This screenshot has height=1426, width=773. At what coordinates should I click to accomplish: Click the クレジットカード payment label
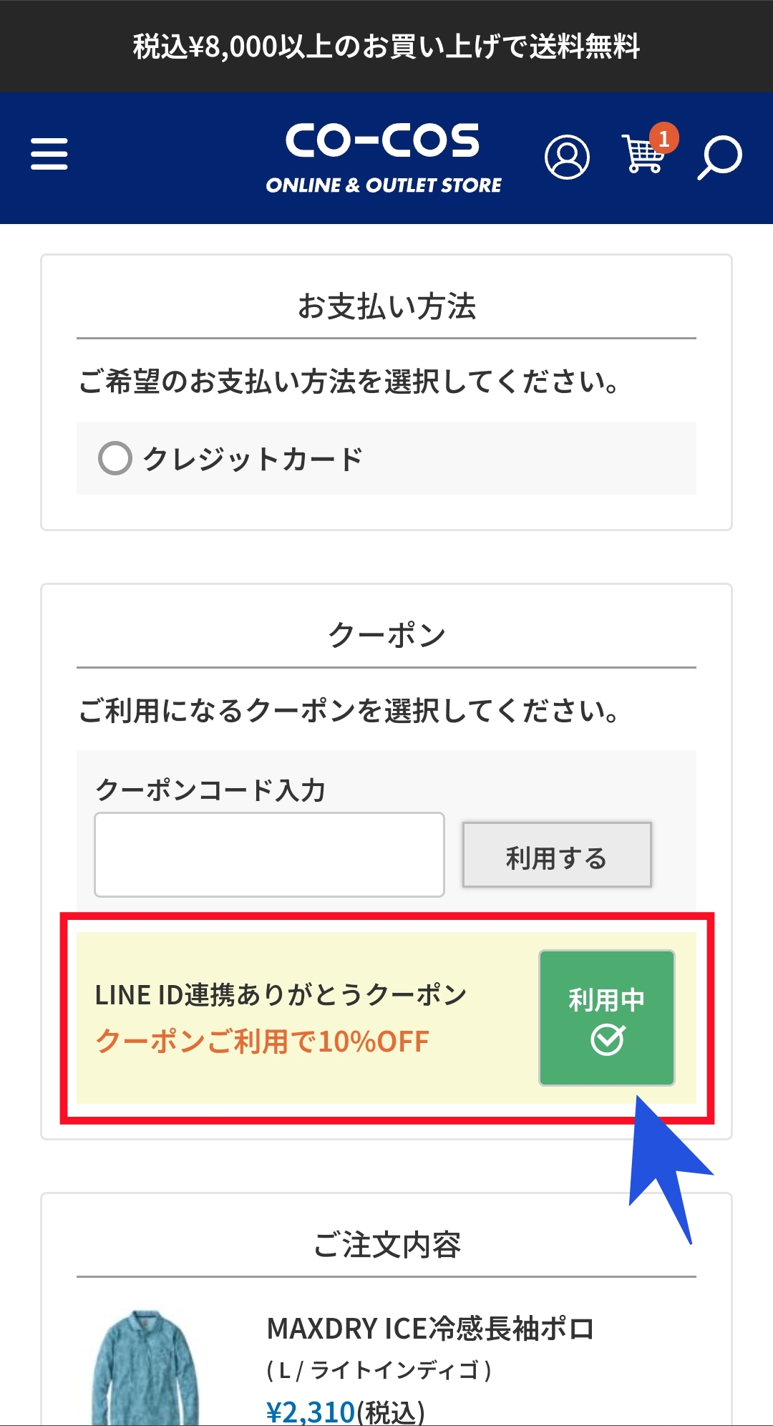253,459
